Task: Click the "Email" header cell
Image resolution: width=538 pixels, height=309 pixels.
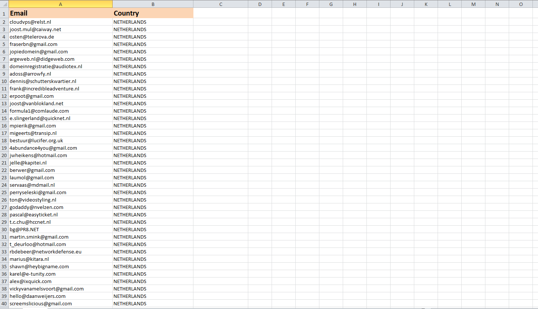Action: tap(60, 13)
